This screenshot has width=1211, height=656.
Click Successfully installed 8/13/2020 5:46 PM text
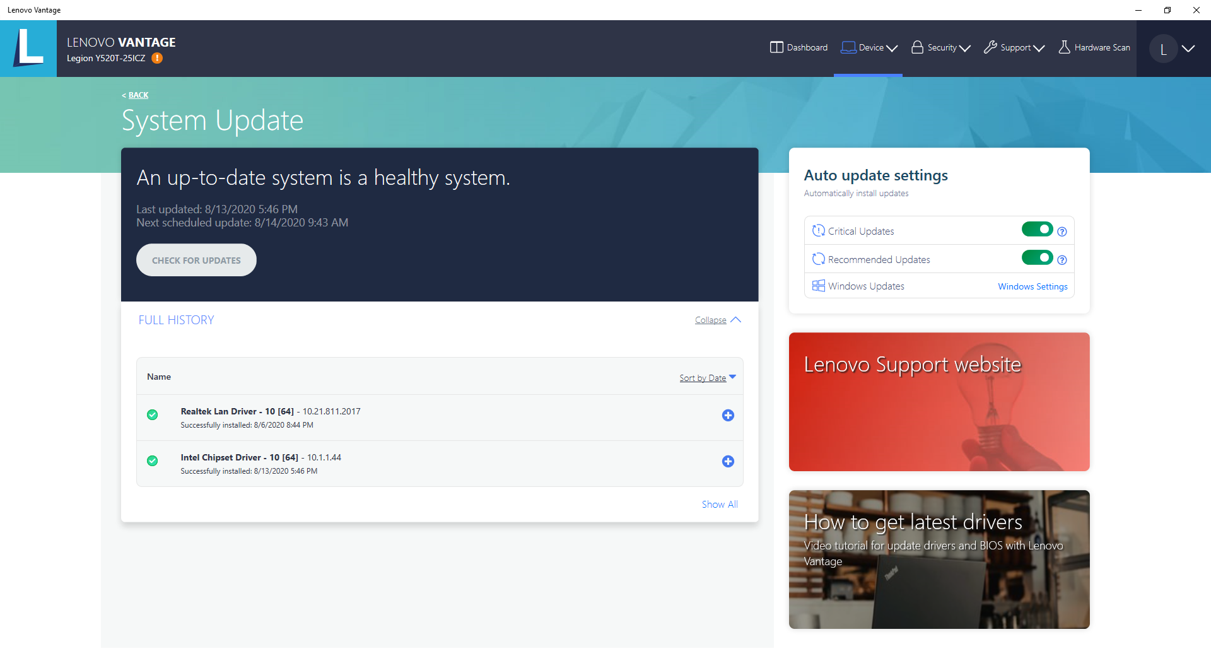point(249,471)
